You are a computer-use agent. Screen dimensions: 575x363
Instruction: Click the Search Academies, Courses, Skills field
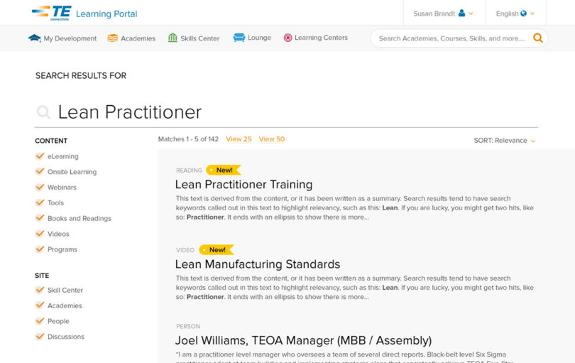coord(451,38)
